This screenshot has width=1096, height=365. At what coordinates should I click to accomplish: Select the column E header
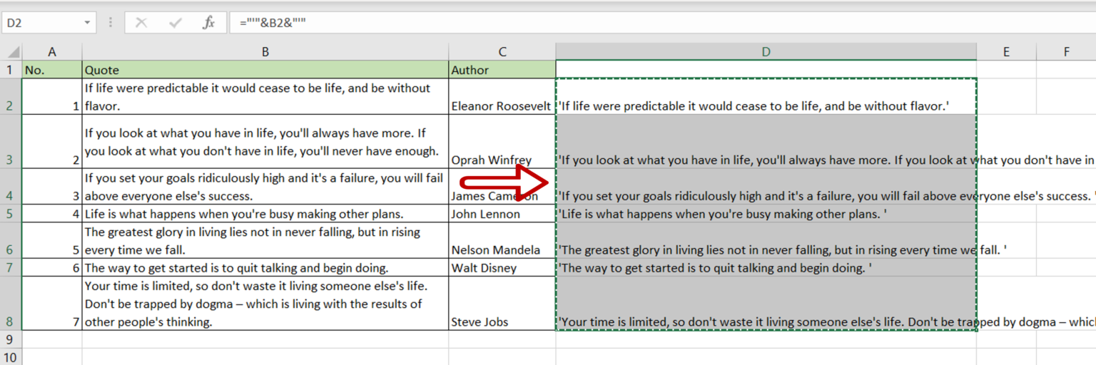1006,52
